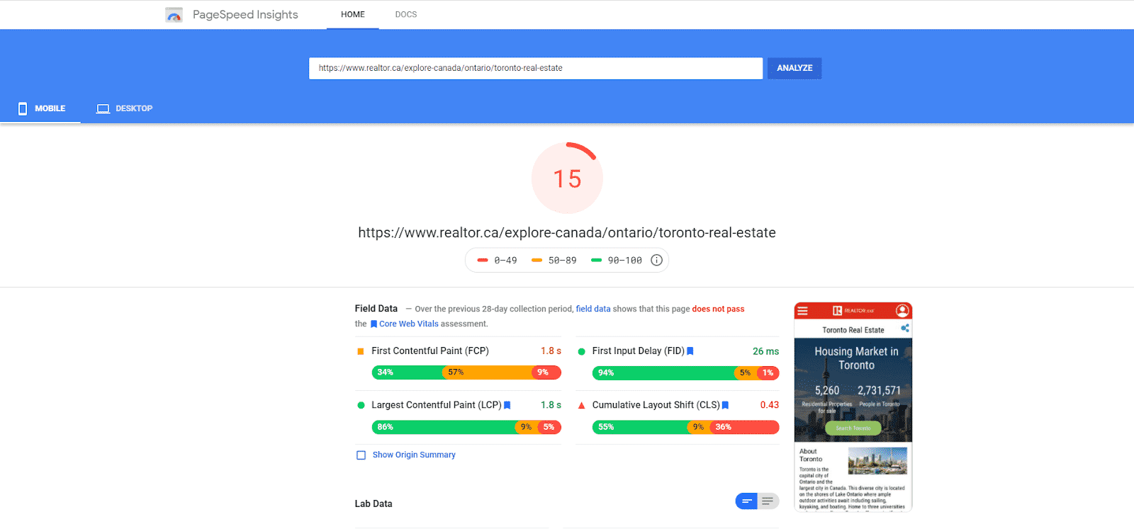
Task: Select the compact view toggle in Lab Data
Action: [746, 501]
